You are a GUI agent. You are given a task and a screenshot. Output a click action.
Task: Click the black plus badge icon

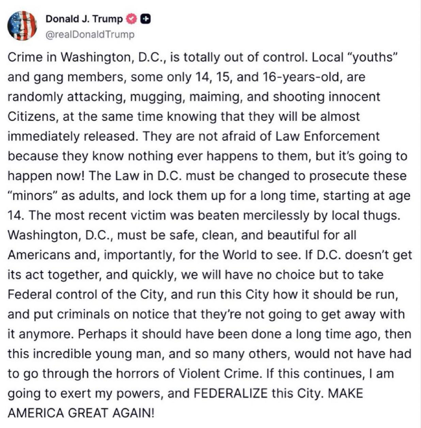(145, 19)
